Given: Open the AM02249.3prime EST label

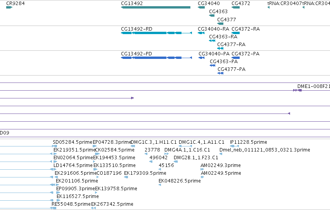Looking at the screenshot, I should click(x=221, y=165).
